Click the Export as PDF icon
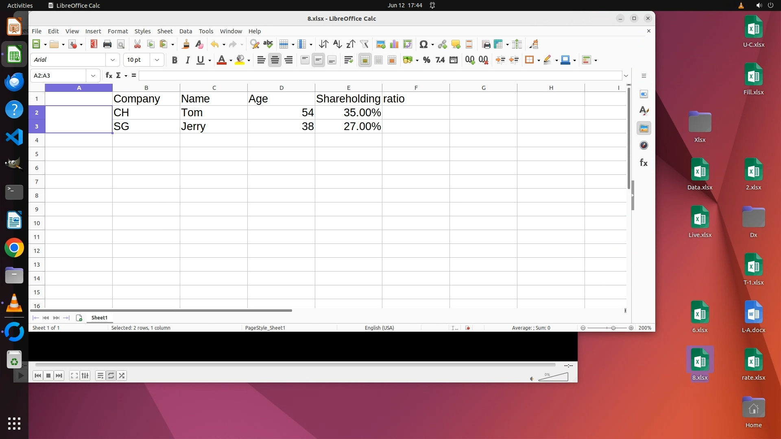Viewport: 781px width, 439px height. pos(94,44)
